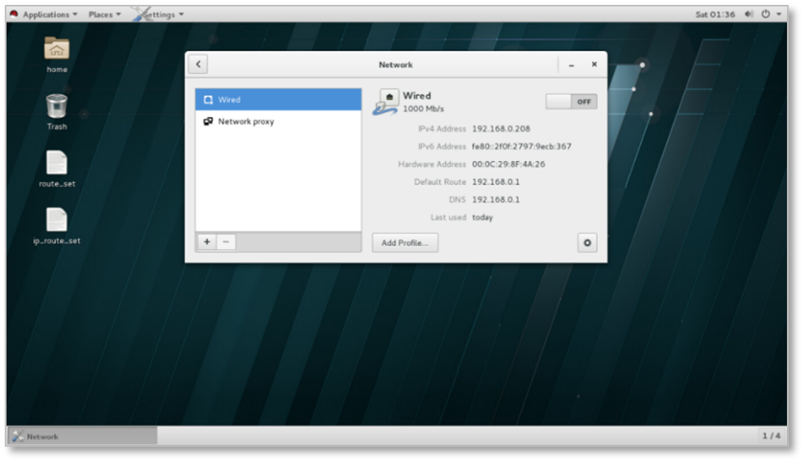This screenshot has height=462, width=804.
Task: Click Network window in bottom taskbar
Action: coord(82,436)
